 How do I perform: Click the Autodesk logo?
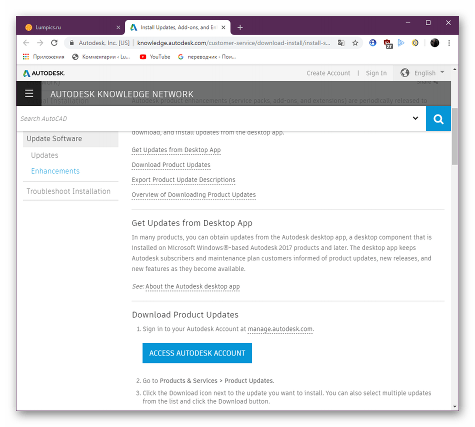click(x=44, y=73)
